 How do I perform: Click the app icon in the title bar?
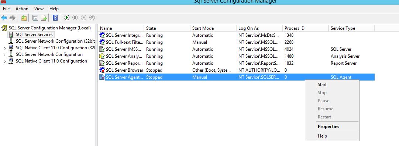(3, 1)
